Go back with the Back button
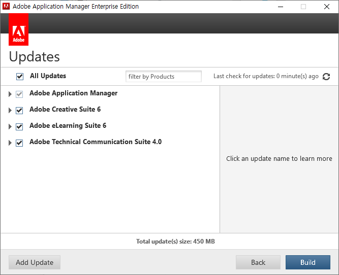The image size is (339, 275). (258, 262)
